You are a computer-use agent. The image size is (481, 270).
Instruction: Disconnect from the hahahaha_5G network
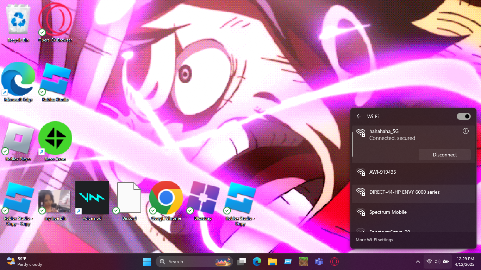(445, 155)
